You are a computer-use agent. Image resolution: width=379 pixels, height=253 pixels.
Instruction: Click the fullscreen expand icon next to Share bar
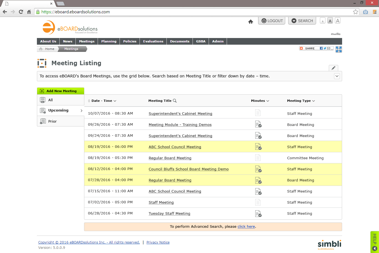(338, 49)
